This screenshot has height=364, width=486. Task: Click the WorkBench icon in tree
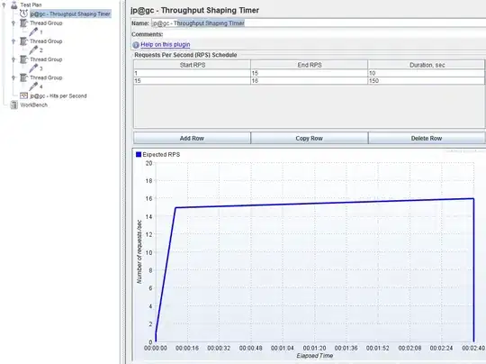coord(13,105)
